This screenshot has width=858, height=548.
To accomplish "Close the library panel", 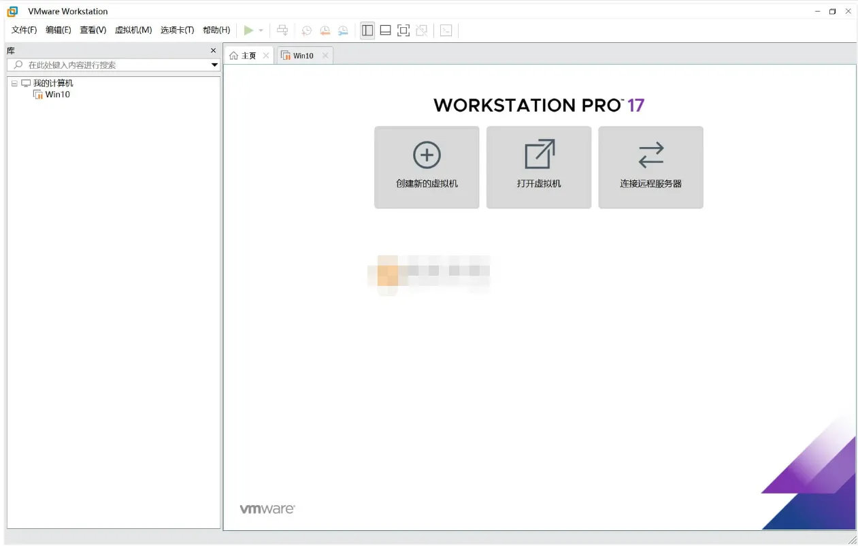I will pyautogui.click(x=213, y=50).
